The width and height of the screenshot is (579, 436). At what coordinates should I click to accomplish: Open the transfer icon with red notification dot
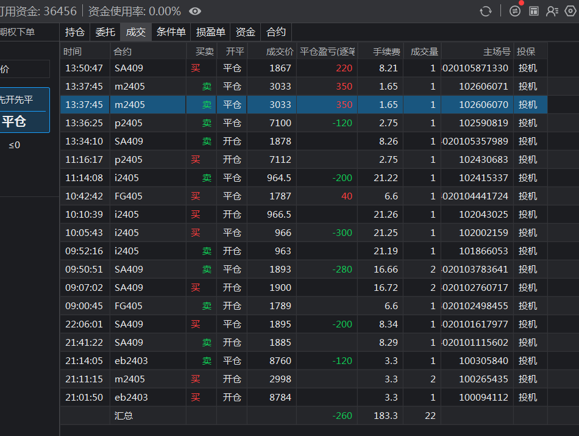[515, 11]
